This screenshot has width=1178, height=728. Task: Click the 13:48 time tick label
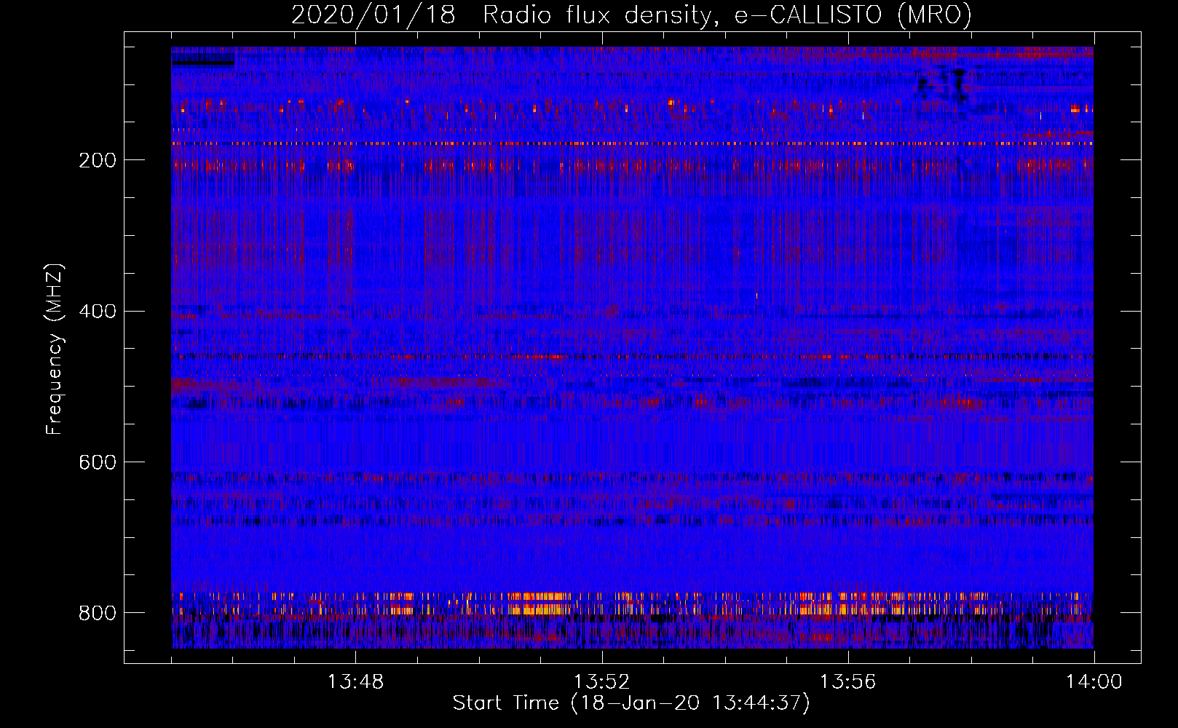tap(355, 682)
